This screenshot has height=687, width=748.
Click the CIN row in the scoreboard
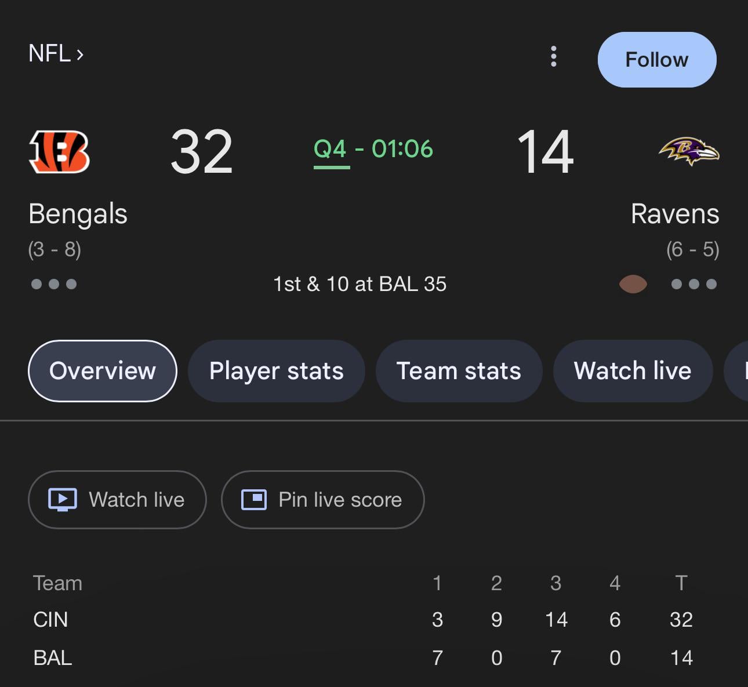tap(51, 620)
